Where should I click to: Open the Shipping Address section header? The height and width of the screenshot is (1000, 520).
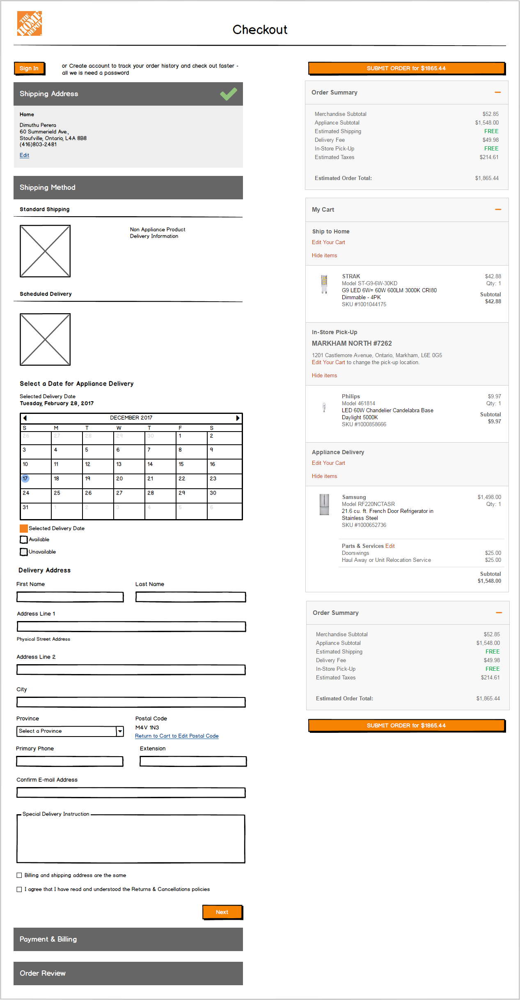pyautogui.click(x=128, y=94)
